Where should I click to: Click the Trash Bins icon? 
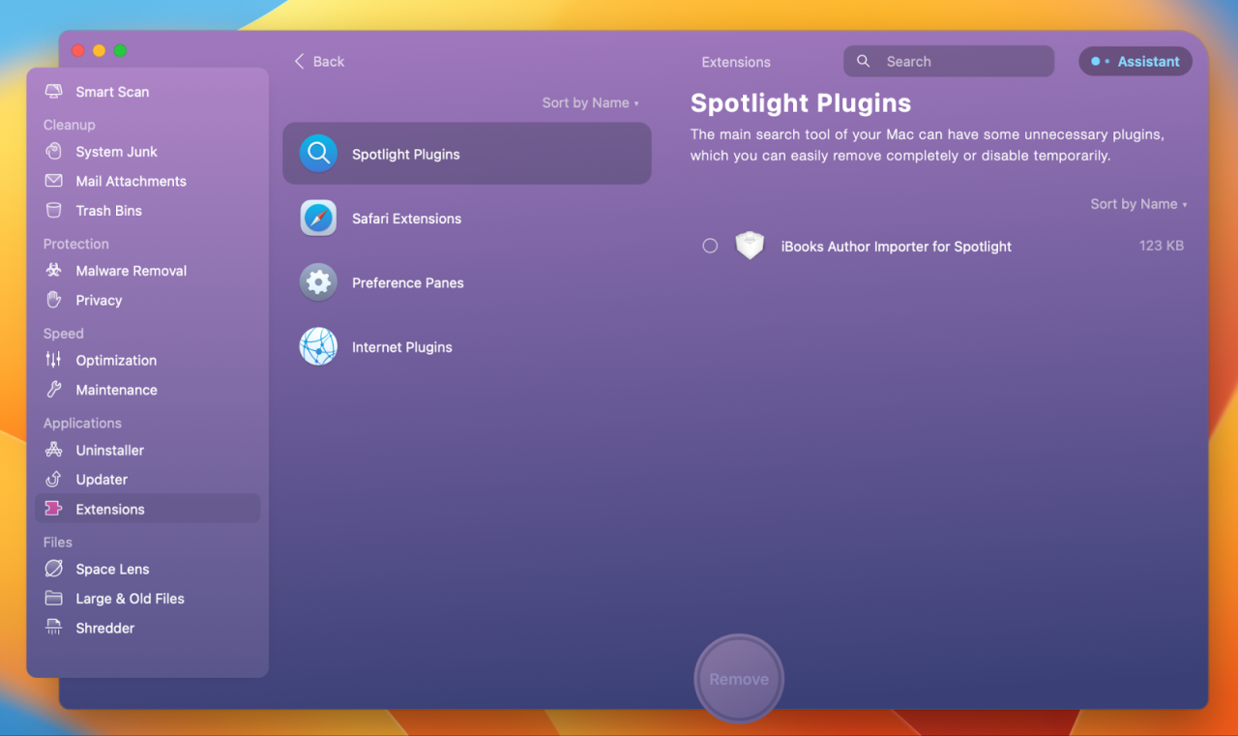(x=54, y=211)
